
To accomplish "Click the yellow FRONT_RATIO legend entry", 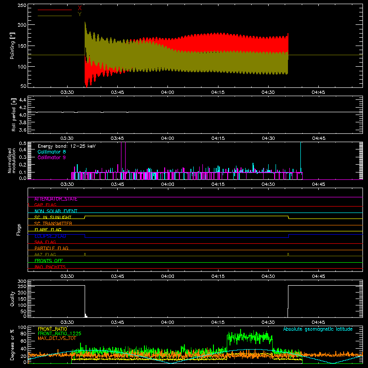I will pyautogui.click(x=52, y=329).
